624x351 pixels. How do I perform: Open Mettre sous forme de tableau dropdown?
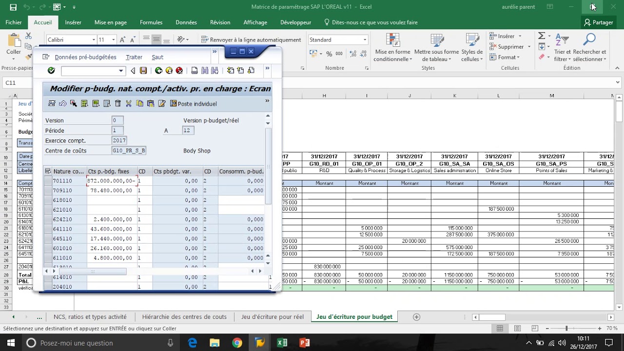coord(436,48)
